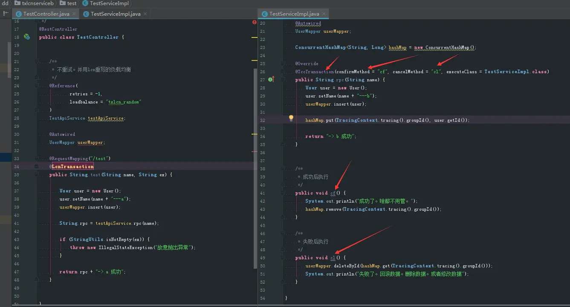Collapse the cl() method fold marker
Viewport: 570px width, 307px height.
tap(283, 258)
